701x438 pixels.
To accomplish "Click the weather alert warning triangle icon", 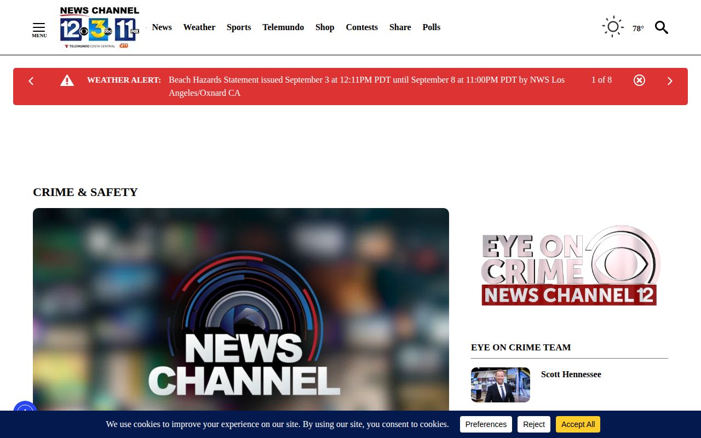I will (67, 80).
